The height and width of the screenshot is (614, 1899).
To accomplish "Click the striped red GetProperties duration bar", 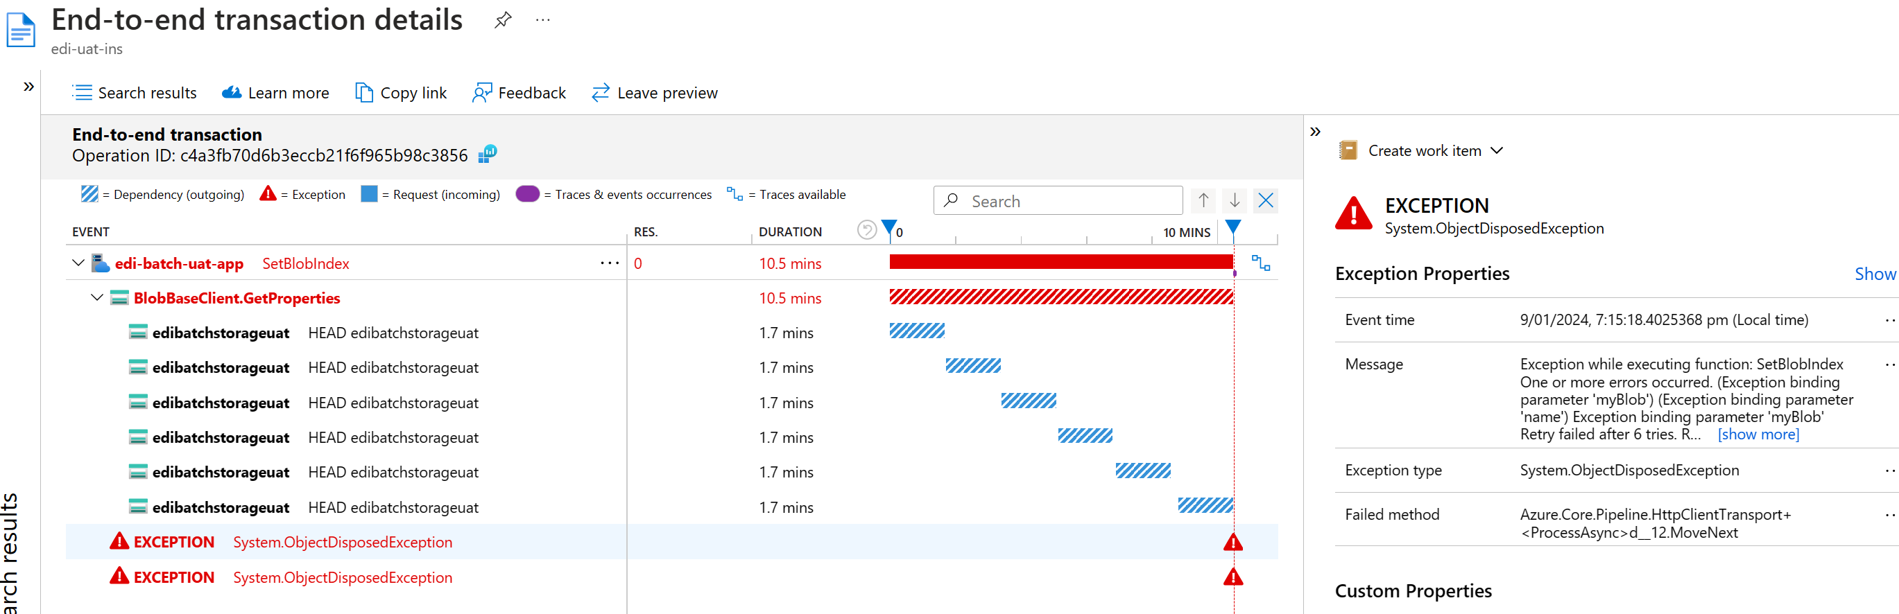I will [1060, 297].
